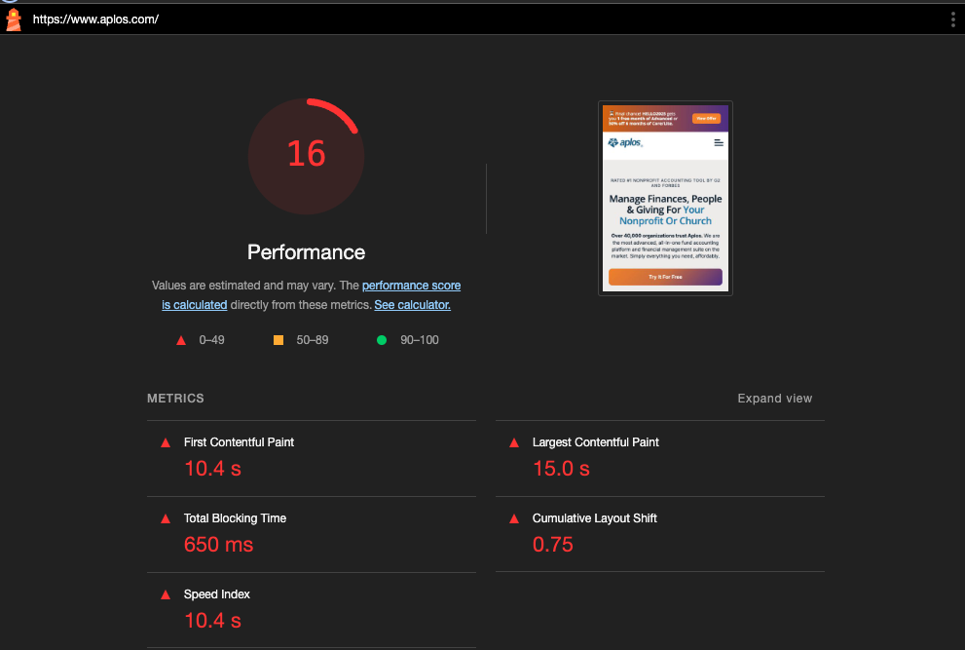Click the aplos logo in the screenshot preview
The image size is (965, 650).
[x=625, y=143]
